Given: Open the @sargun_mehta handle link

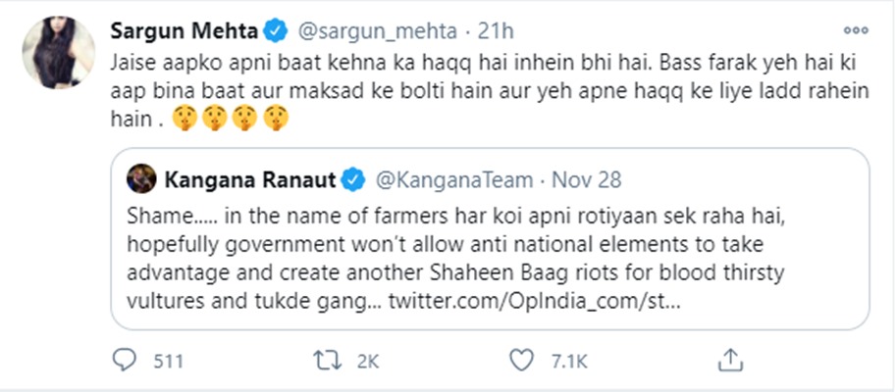Looking at the screenshot, I should click(x=373, y=31).
